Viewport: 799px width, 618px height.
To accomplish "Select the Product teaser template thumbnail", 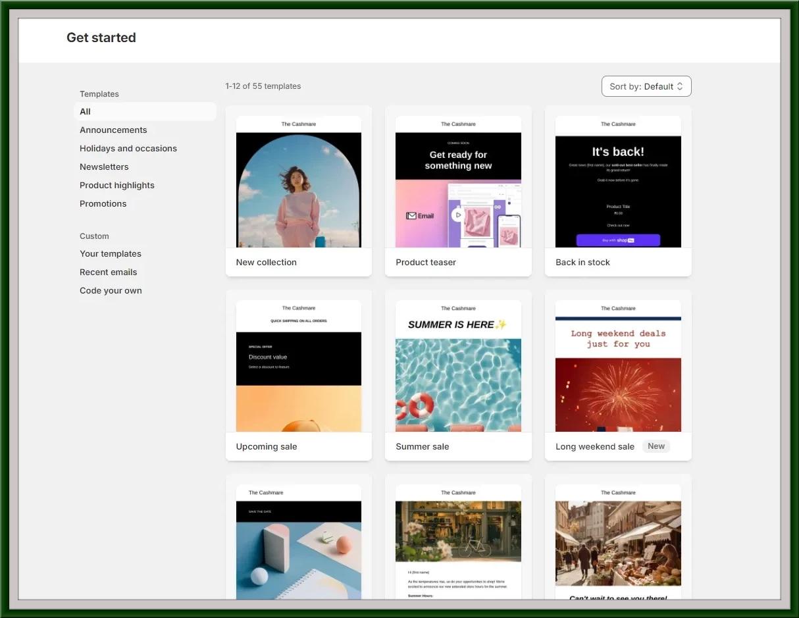I will tap(458, 182).
